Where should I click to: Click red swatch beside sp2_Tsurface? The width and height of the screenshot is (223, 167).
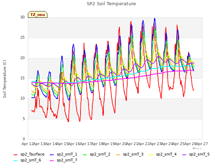tap(15, 154)
